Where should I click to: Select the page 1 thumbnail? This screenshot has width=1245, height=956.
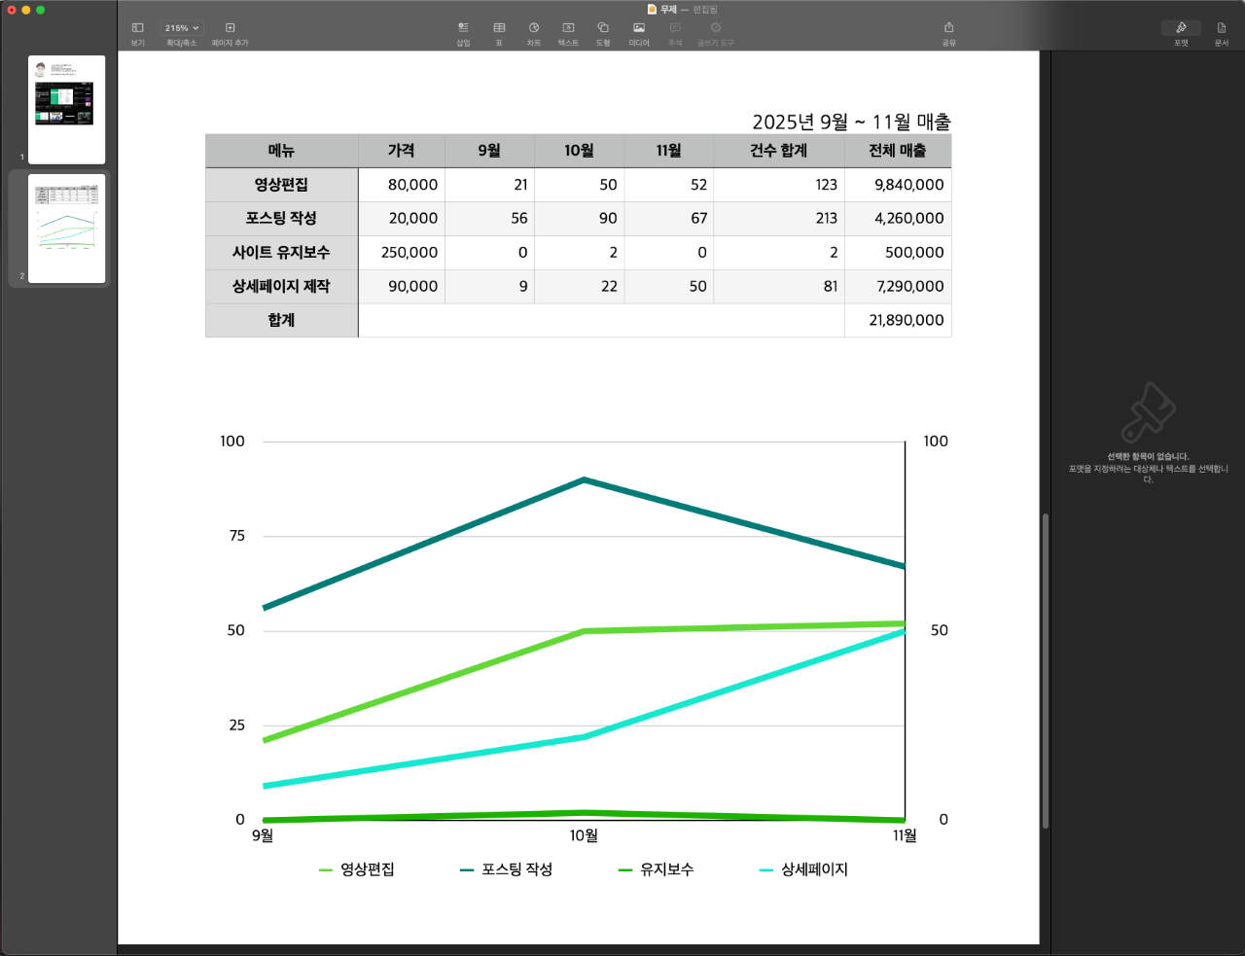click(66, 109)
